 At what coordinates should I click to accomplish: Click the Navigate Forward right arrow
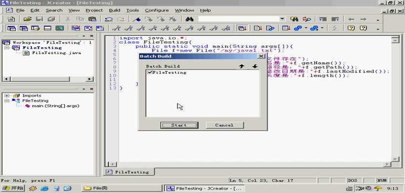[x=364, y=19]
